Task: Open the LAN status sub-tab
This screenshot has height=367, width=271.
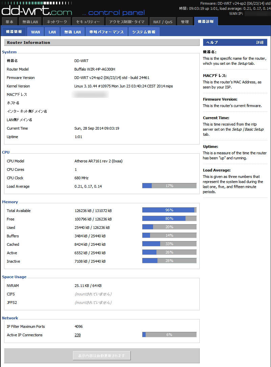Action: [52, 32]
